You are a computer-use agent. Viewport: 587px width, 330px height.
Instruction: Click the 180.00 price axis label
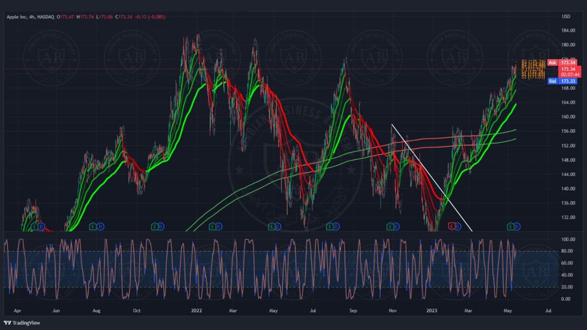(x=568, y=45)
